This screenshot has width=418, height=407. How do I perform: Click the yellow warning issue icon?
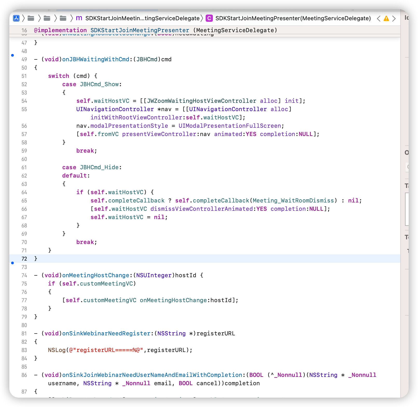[x=386, y=18]
